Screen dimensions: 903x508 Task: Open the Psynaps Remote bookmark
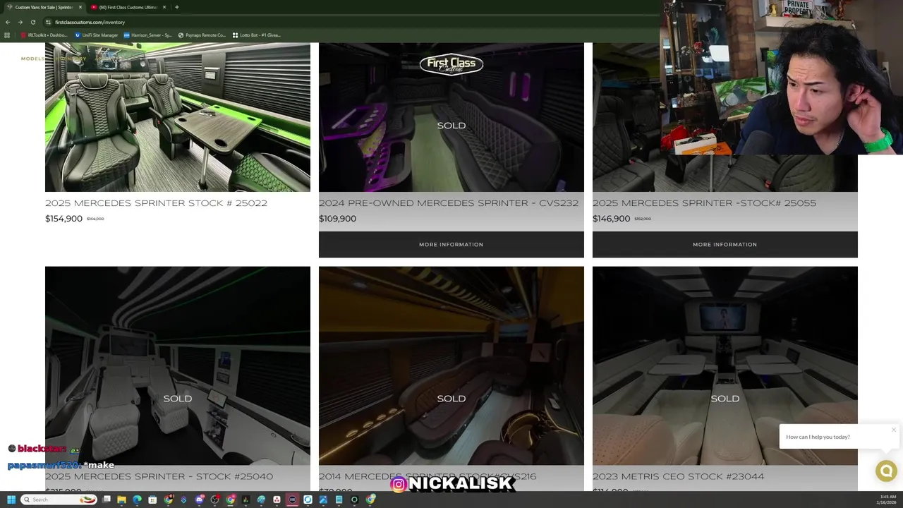[202, 35]
